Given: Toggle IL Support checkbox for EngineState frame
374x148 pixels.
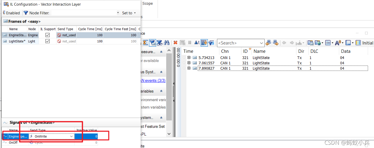Looking at the screenshot, I should click(x=47, y=35).
